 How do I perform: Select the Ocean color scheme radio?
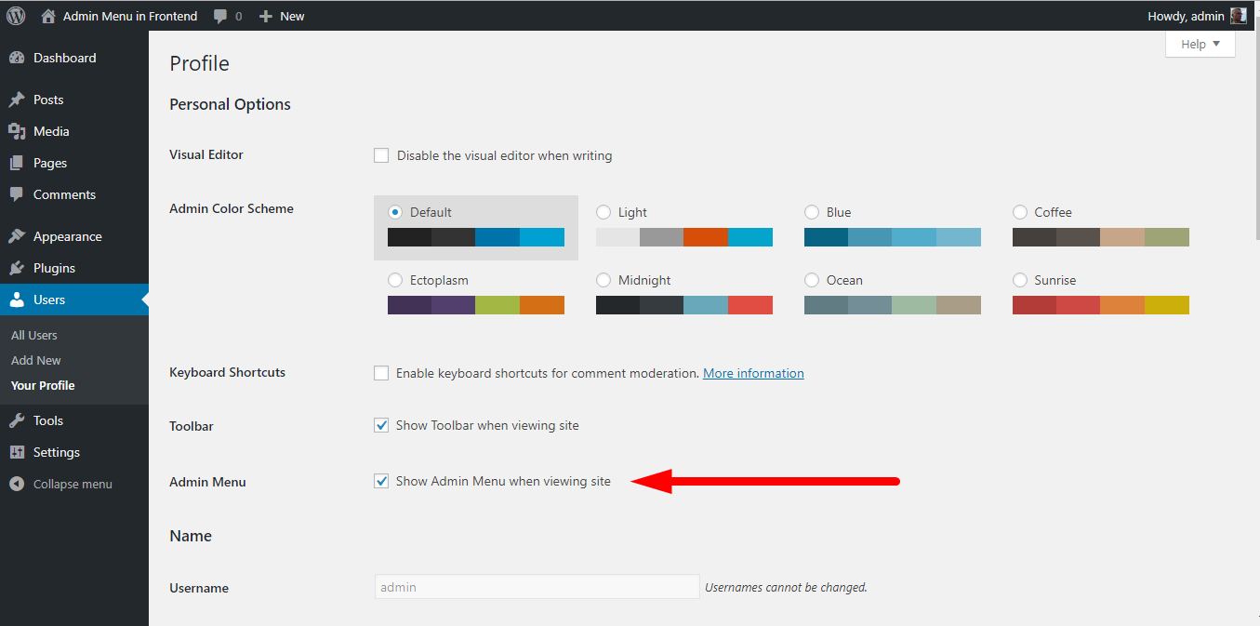(x=812, y=280)
